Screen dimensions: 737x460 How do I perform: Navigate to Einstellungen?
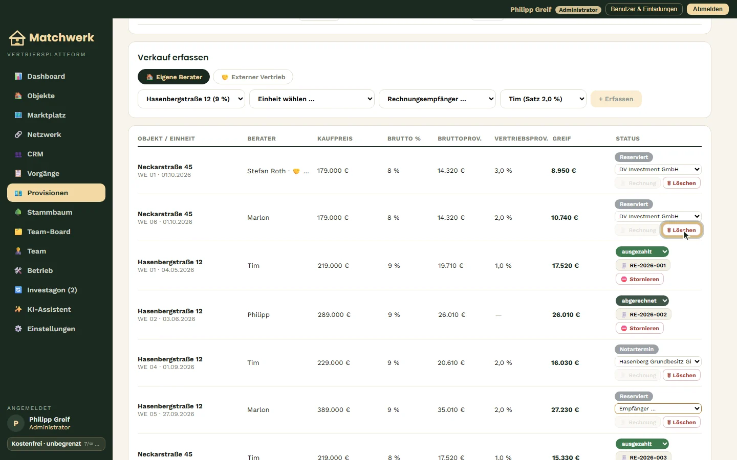[56, 329]
